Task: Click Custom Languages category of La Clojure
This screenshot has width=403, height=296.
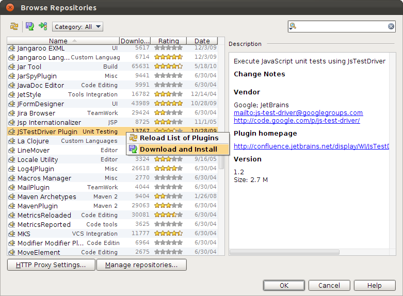Action: 89,141
